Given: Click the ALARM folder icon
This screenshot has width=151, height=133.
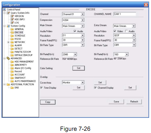Looking at the screenshot, I should tap(12, 45).
